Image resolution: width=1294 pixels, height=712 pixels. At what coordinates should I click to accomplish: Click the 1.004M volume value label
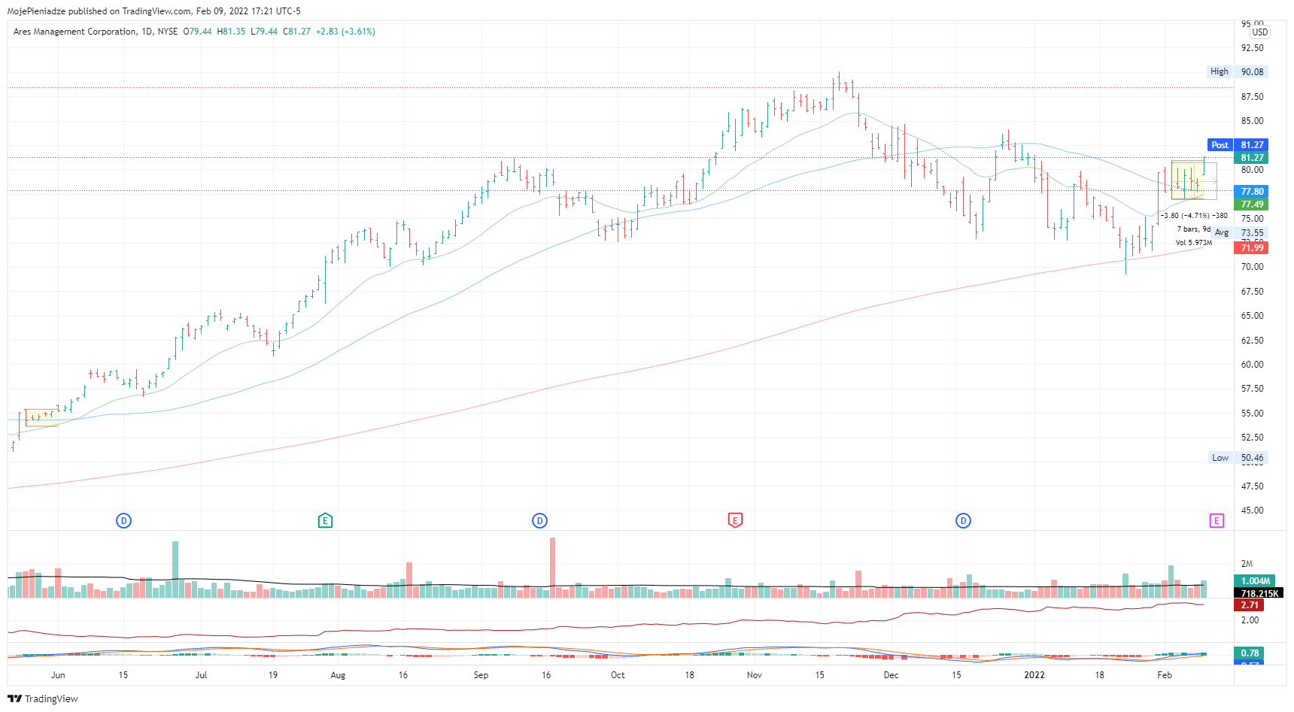tap(1255, 581)
